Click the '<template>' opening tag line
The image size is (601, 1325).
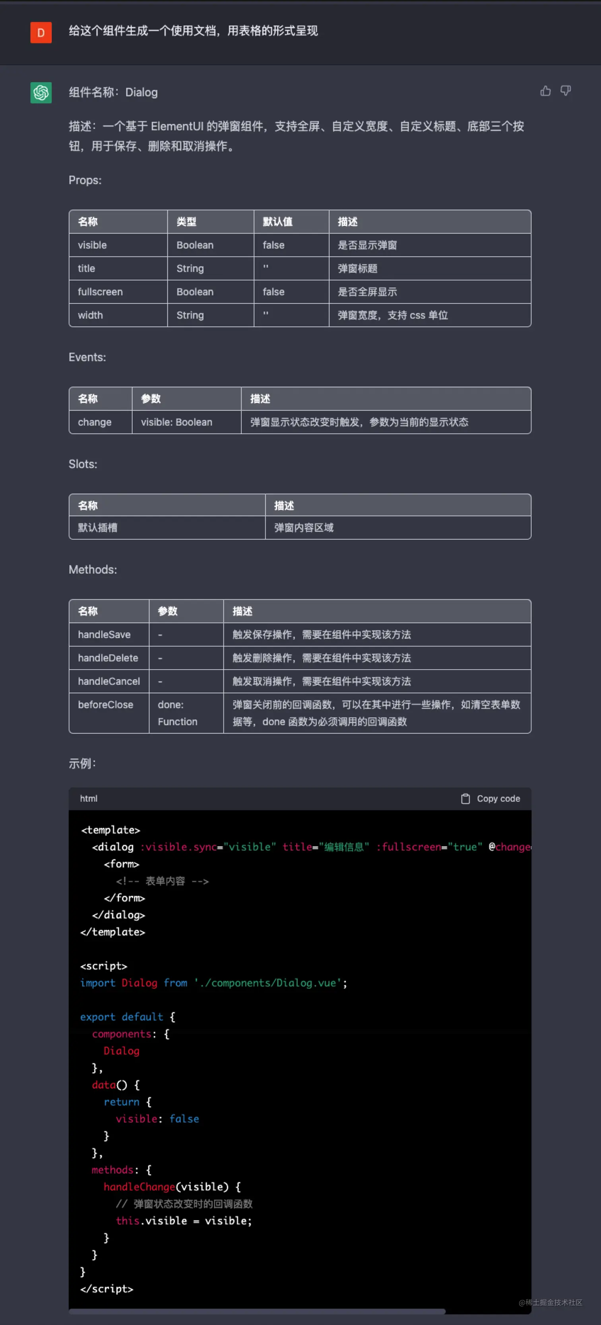click(111, 830)
